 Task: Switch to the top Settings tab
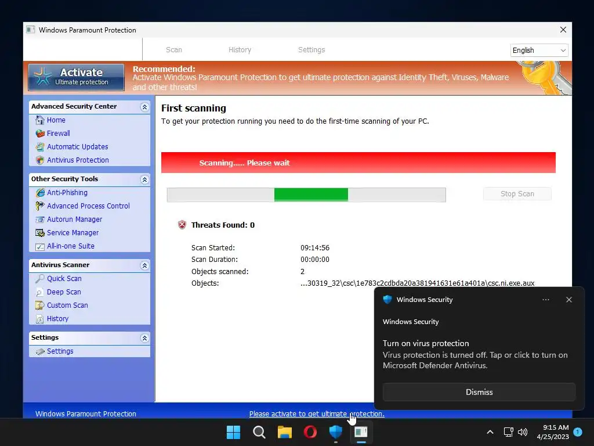312,50
